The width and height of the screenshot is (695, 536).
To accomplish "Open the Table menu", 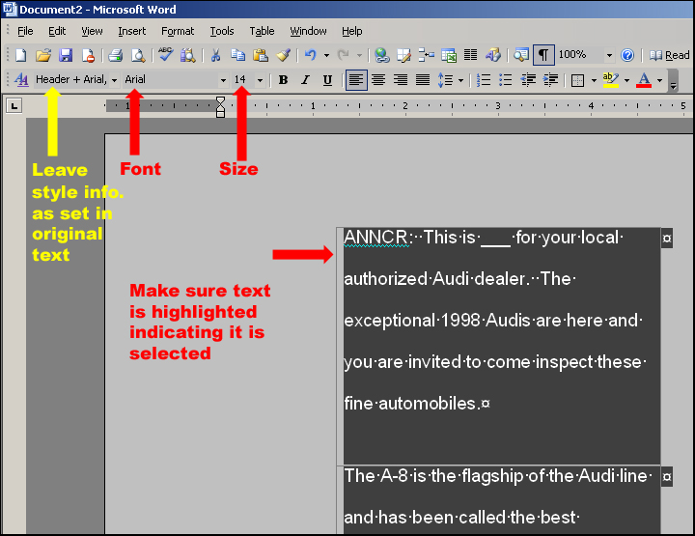I will click(x=262, y=31).
